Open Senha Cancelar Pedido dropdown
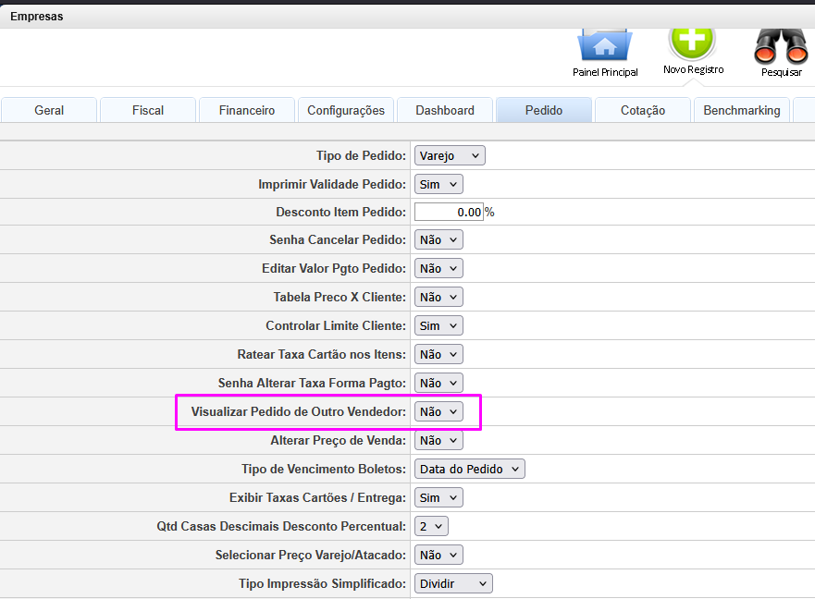The width and height of the screenshot is (815, 599). click(438, 239)
